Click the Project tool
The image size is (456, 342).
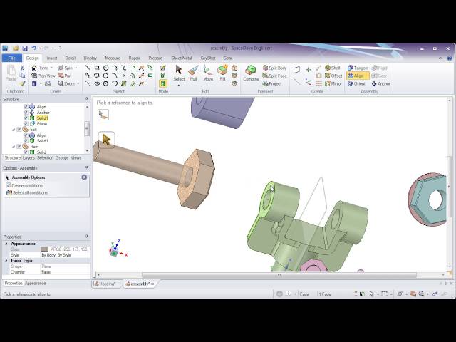click(272, 83)
